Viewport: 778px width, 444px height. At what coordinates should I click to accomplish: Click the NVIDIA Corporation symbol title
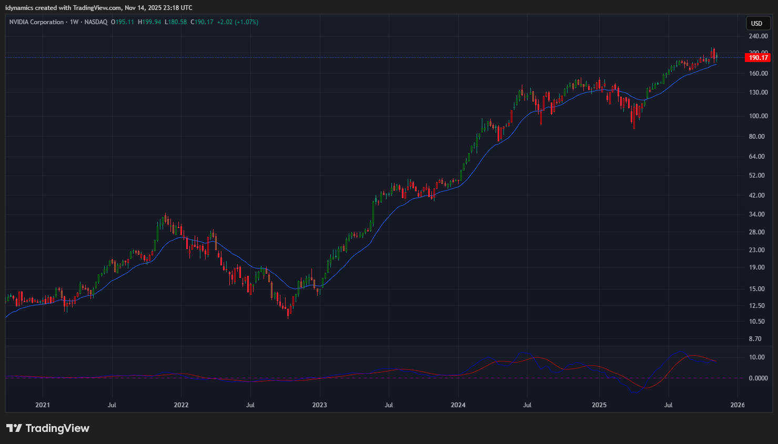[36, 22]
